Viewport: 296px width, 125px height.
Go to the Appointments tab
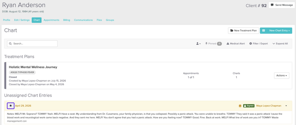[51, 20]
